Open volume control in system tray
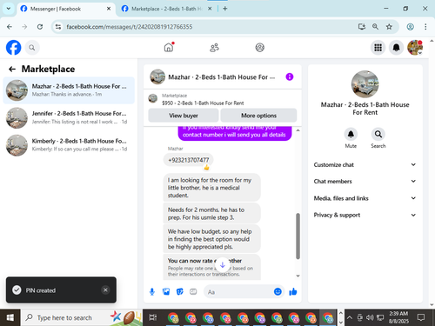 (x=370, y=317)
